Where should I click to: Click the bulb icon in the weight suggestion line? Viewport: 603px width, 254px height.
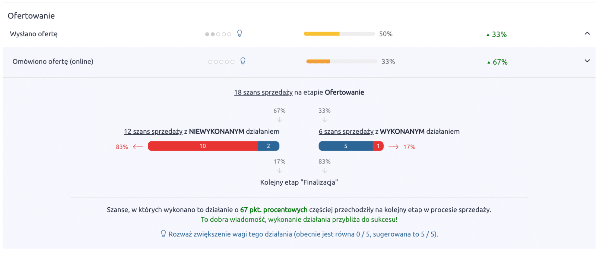pyautogui.click(x=164, y=234)
